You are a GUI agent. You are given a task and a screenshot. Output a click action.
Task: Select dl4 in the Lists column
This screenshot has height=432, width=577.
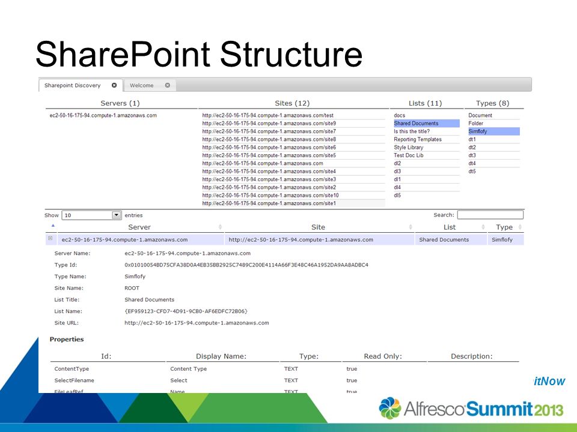[x=397, y=187]
